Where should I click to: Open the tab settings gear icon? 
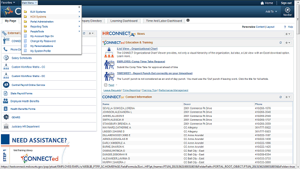pos(188,20)
